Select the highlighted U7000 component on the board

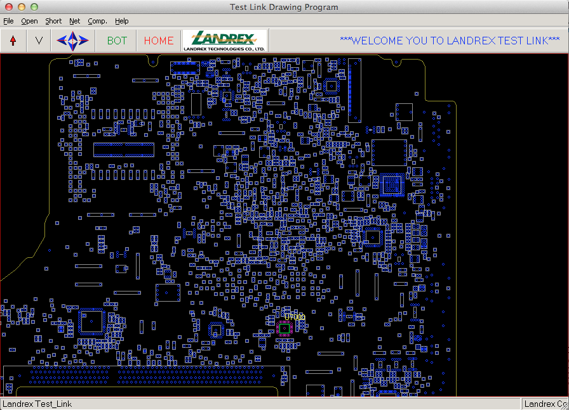point(284,328)
